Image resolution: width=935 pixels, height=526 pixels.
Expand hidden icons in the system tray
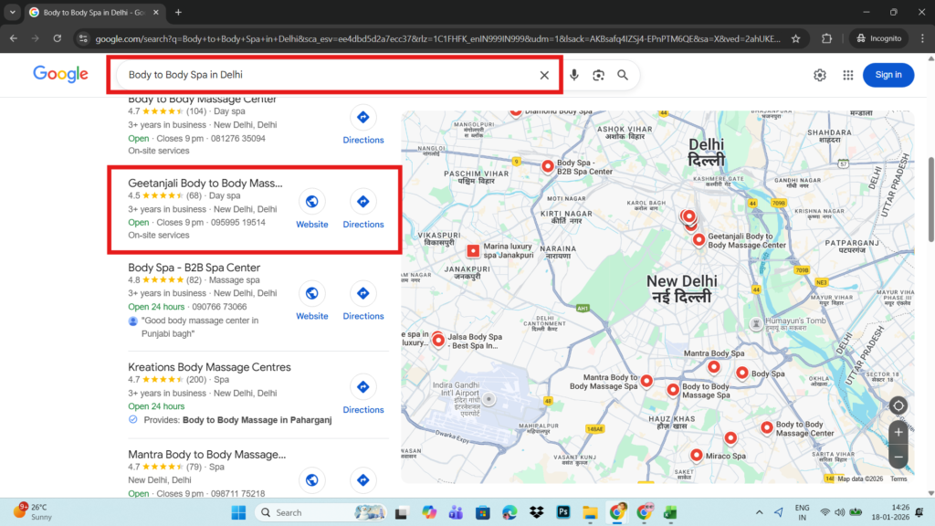[759, 512]
